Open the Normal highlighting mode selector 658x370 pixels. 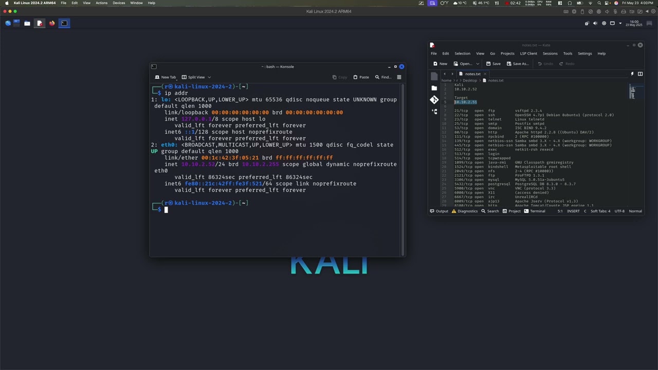[635, 211]
